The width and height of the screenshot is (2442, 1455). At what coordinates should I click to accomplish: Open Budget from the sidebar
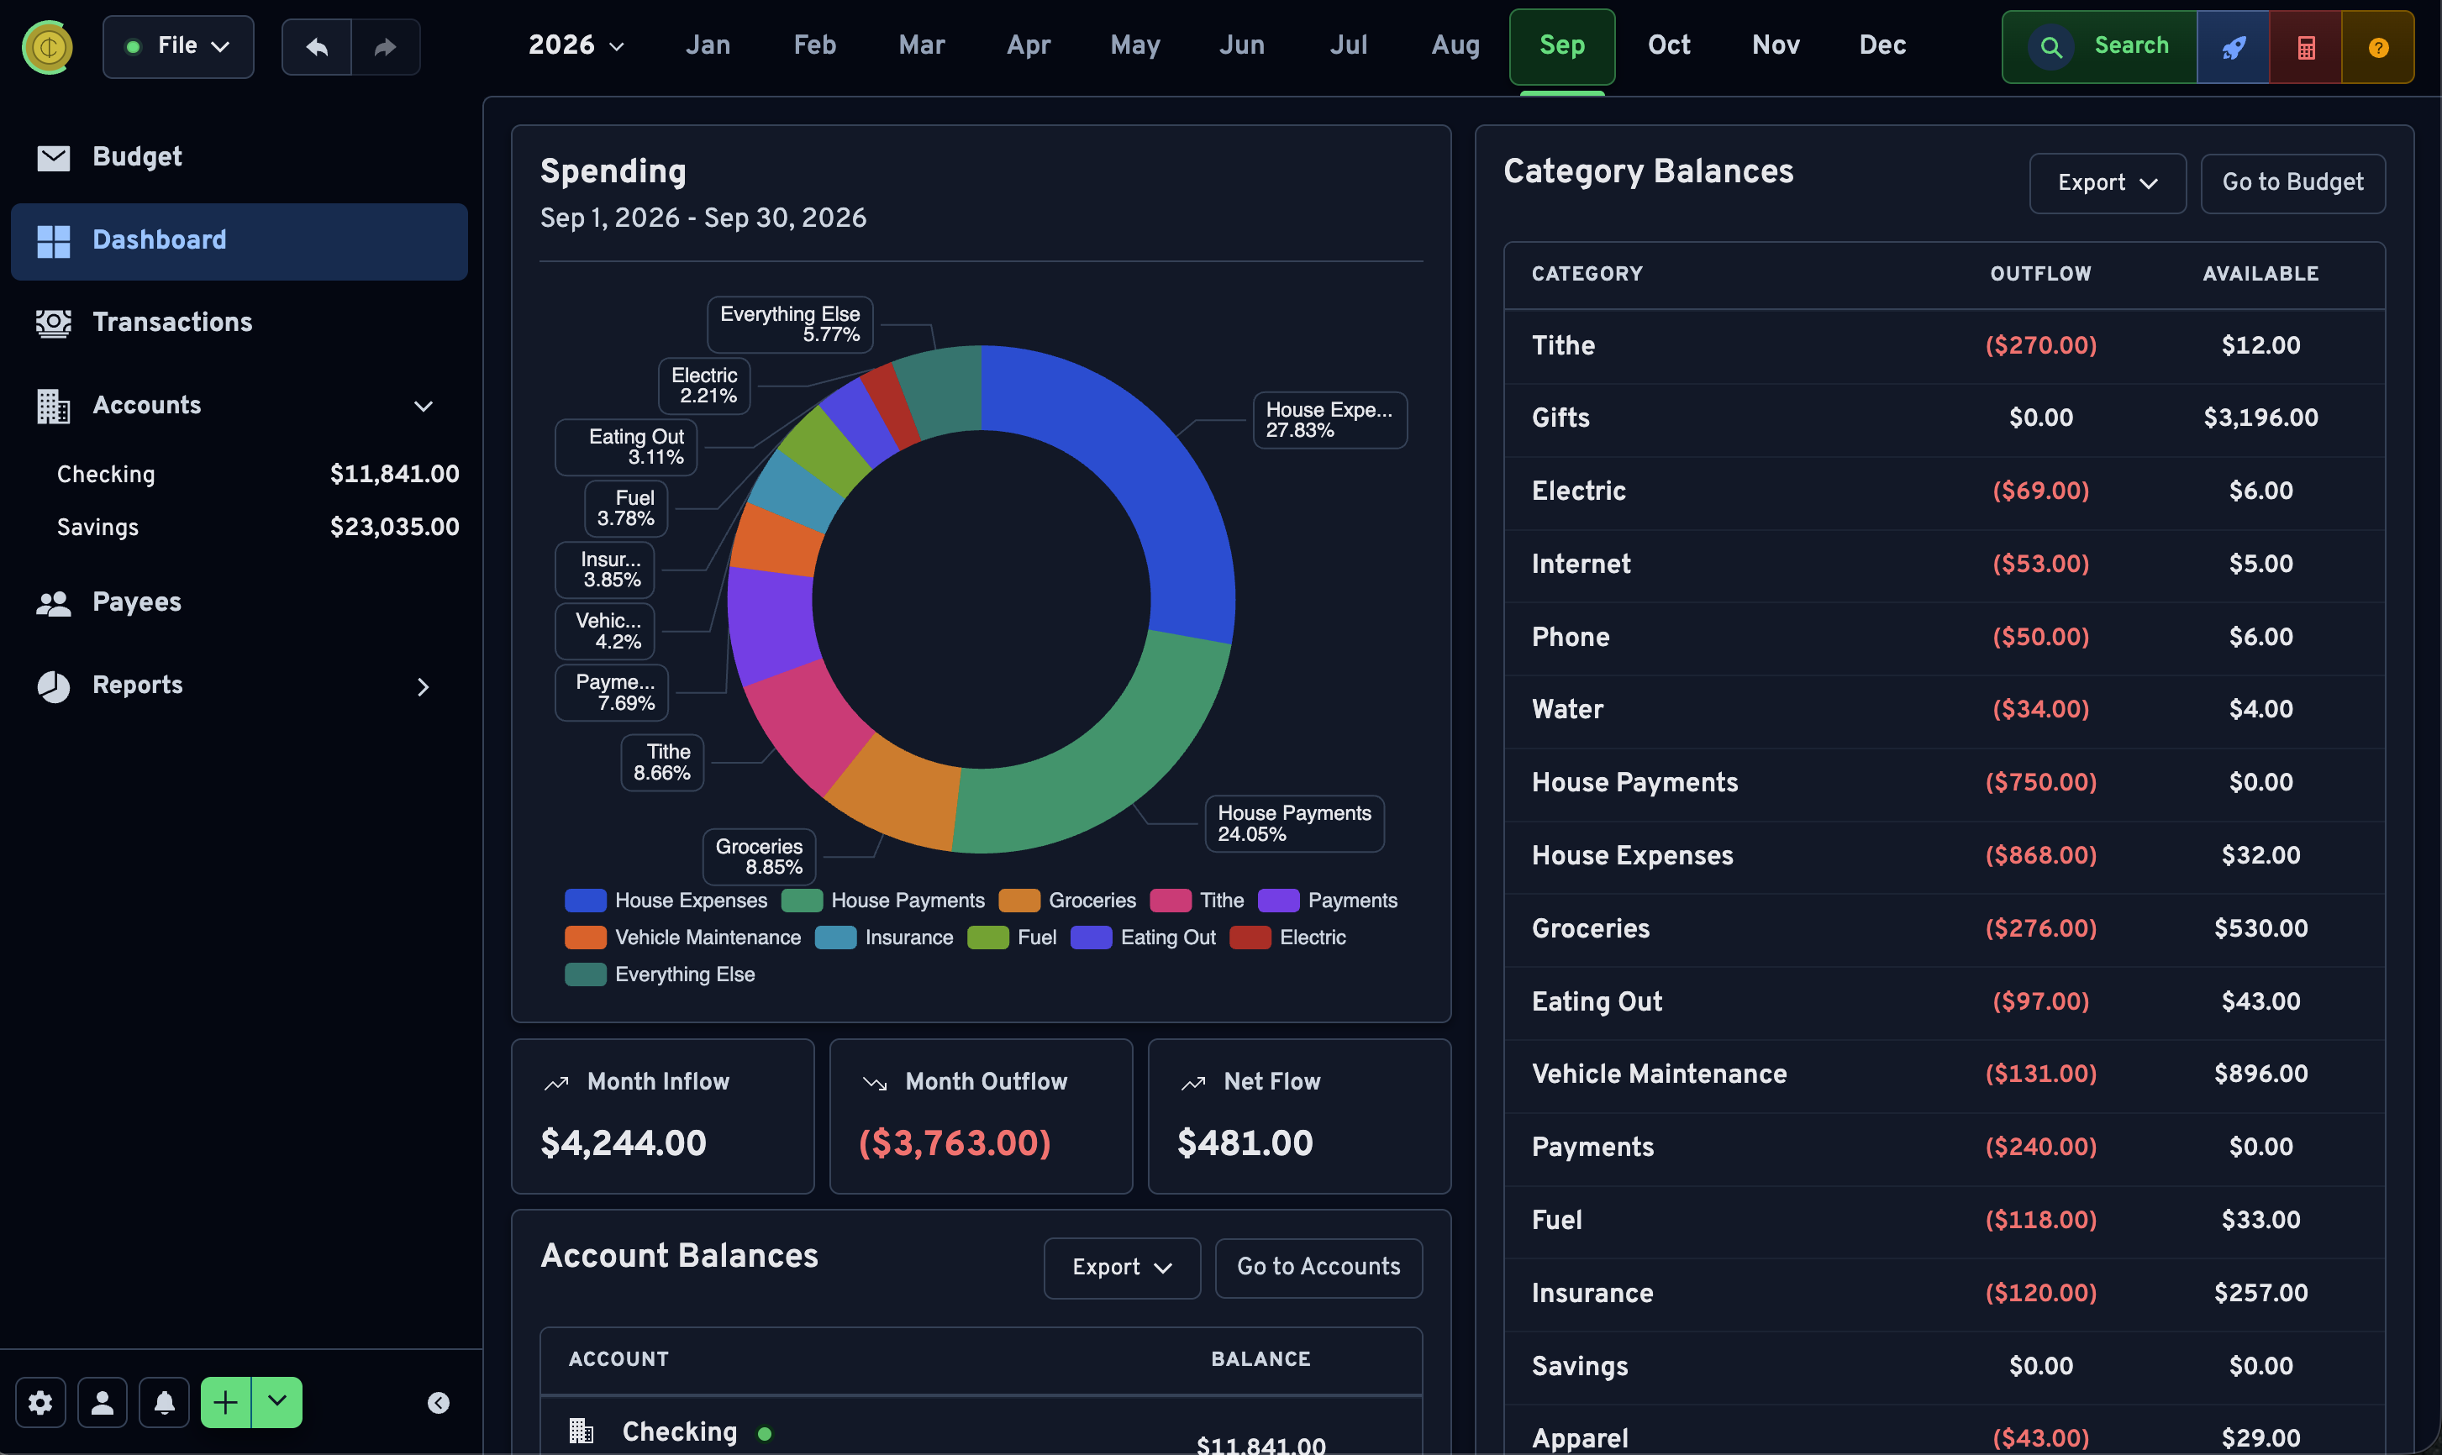239,157
